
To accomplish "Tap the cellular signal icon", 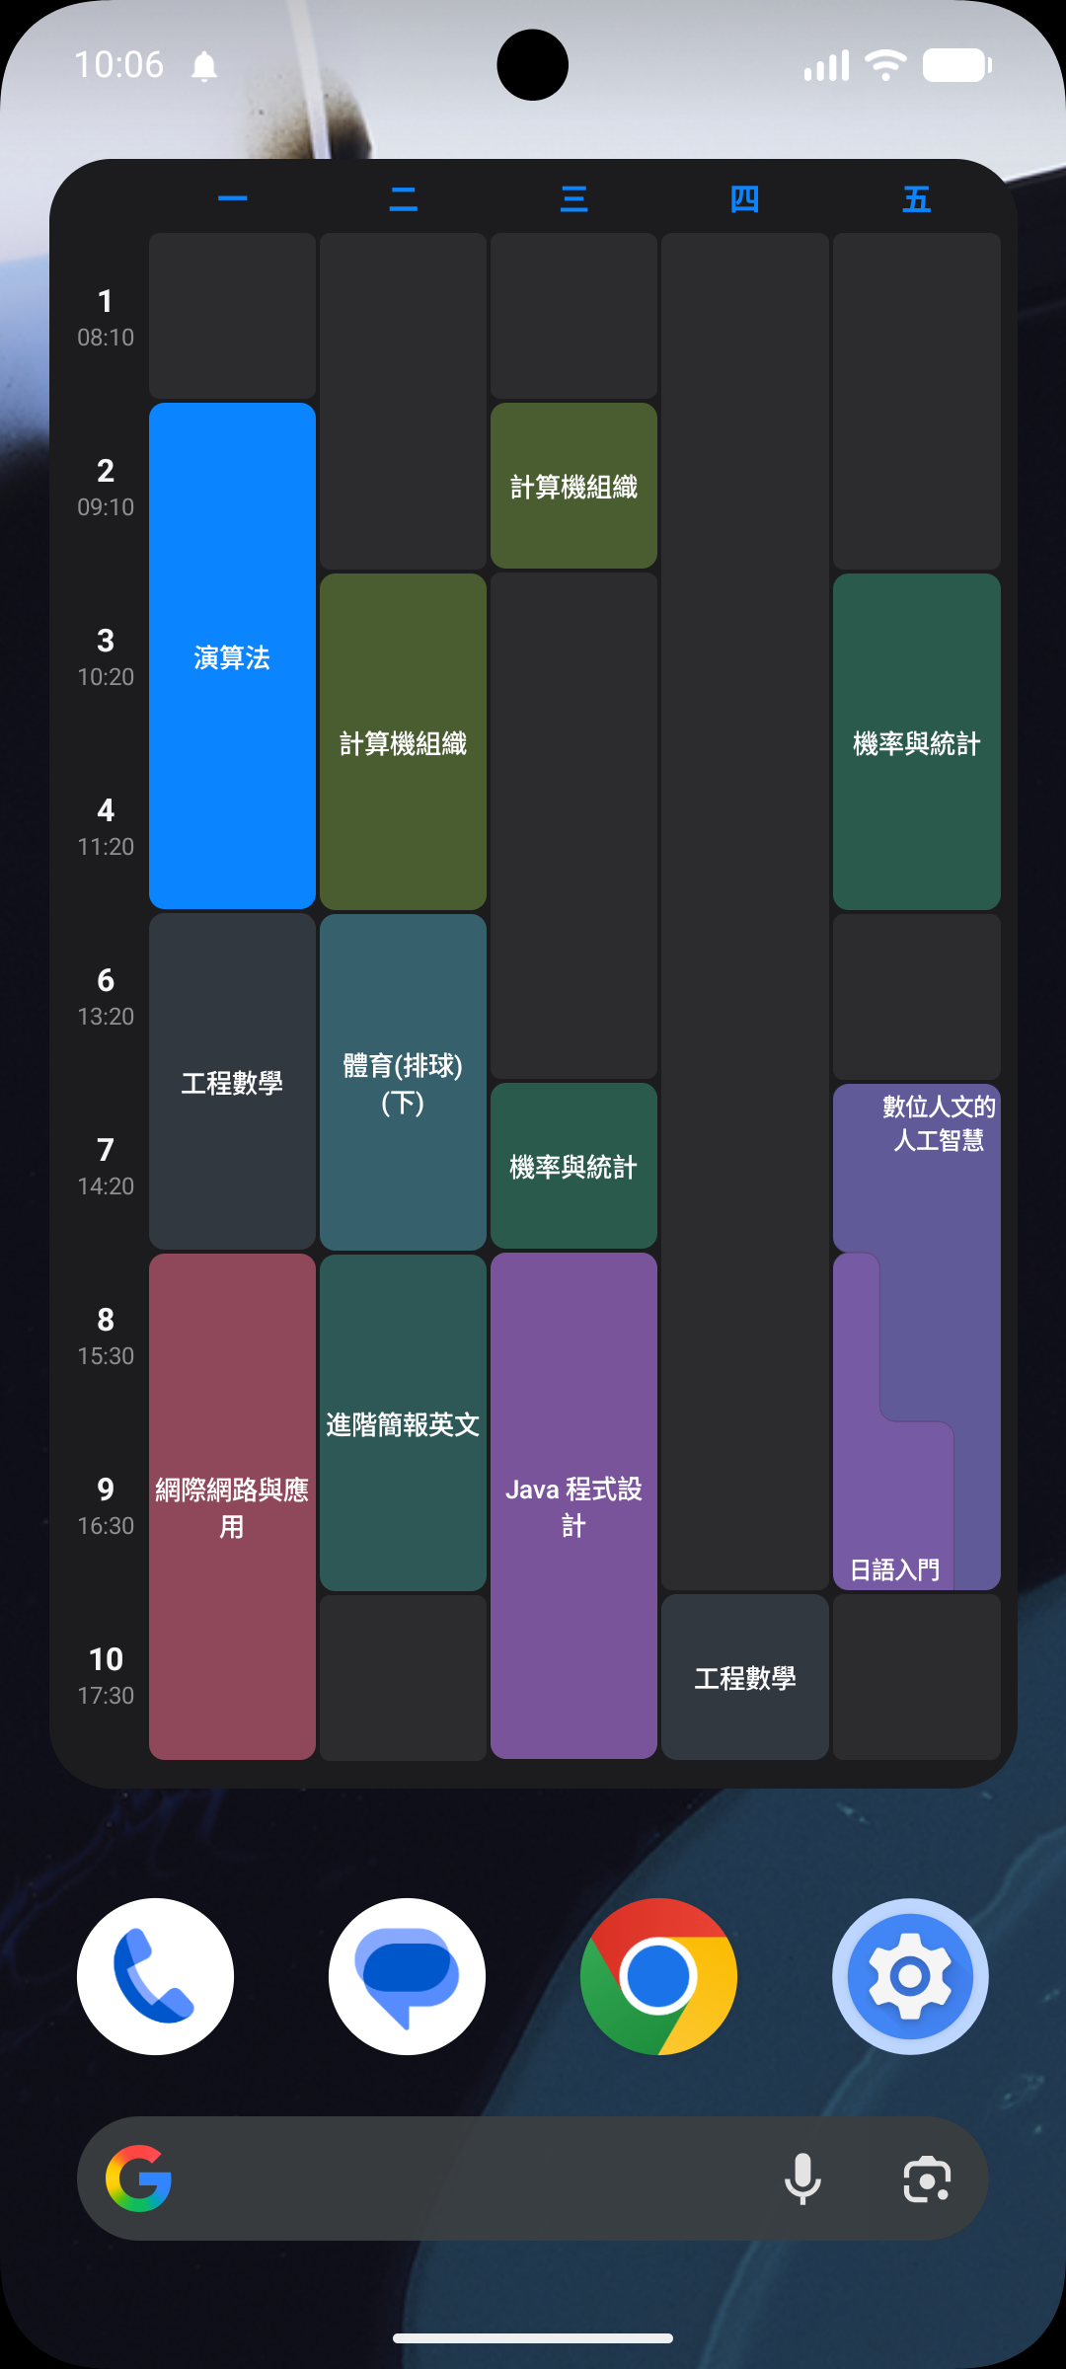I will coord(826,65).
